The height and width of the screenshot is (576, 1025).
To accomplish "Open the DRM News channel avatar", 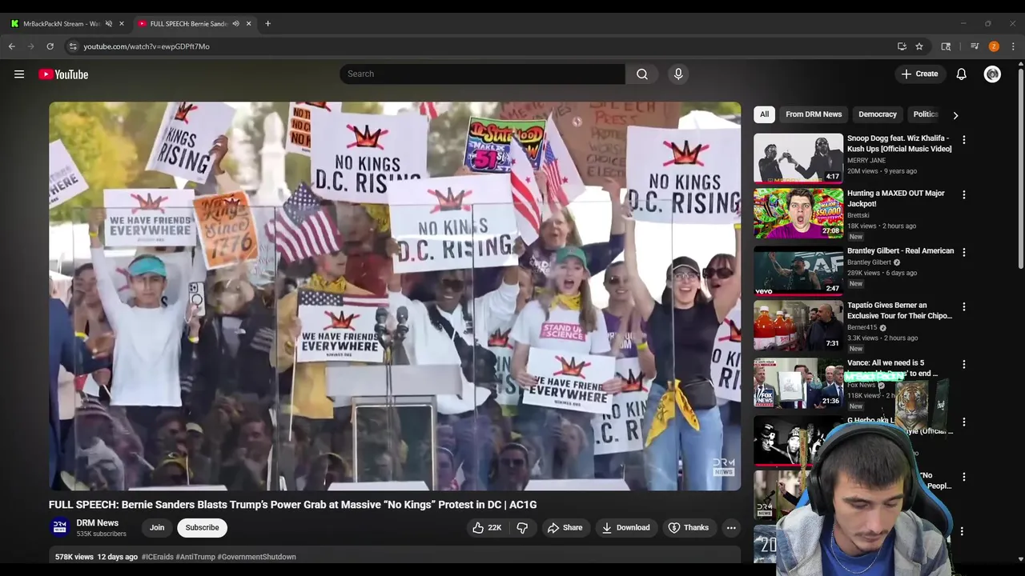I will 60,526.
